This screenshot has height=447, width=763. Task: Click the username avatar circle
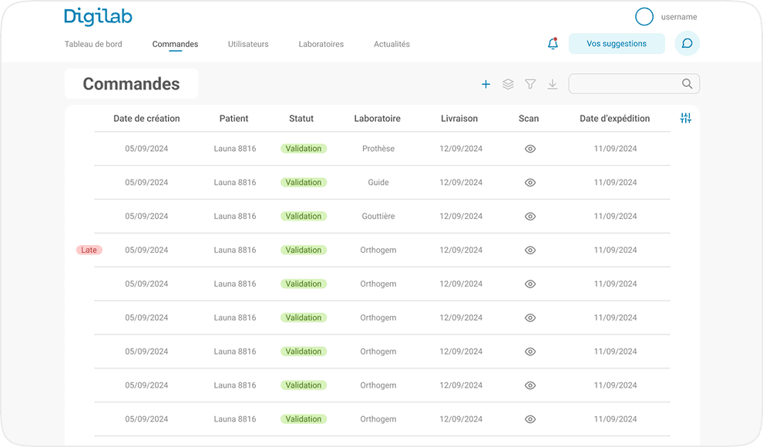point(644,17)
